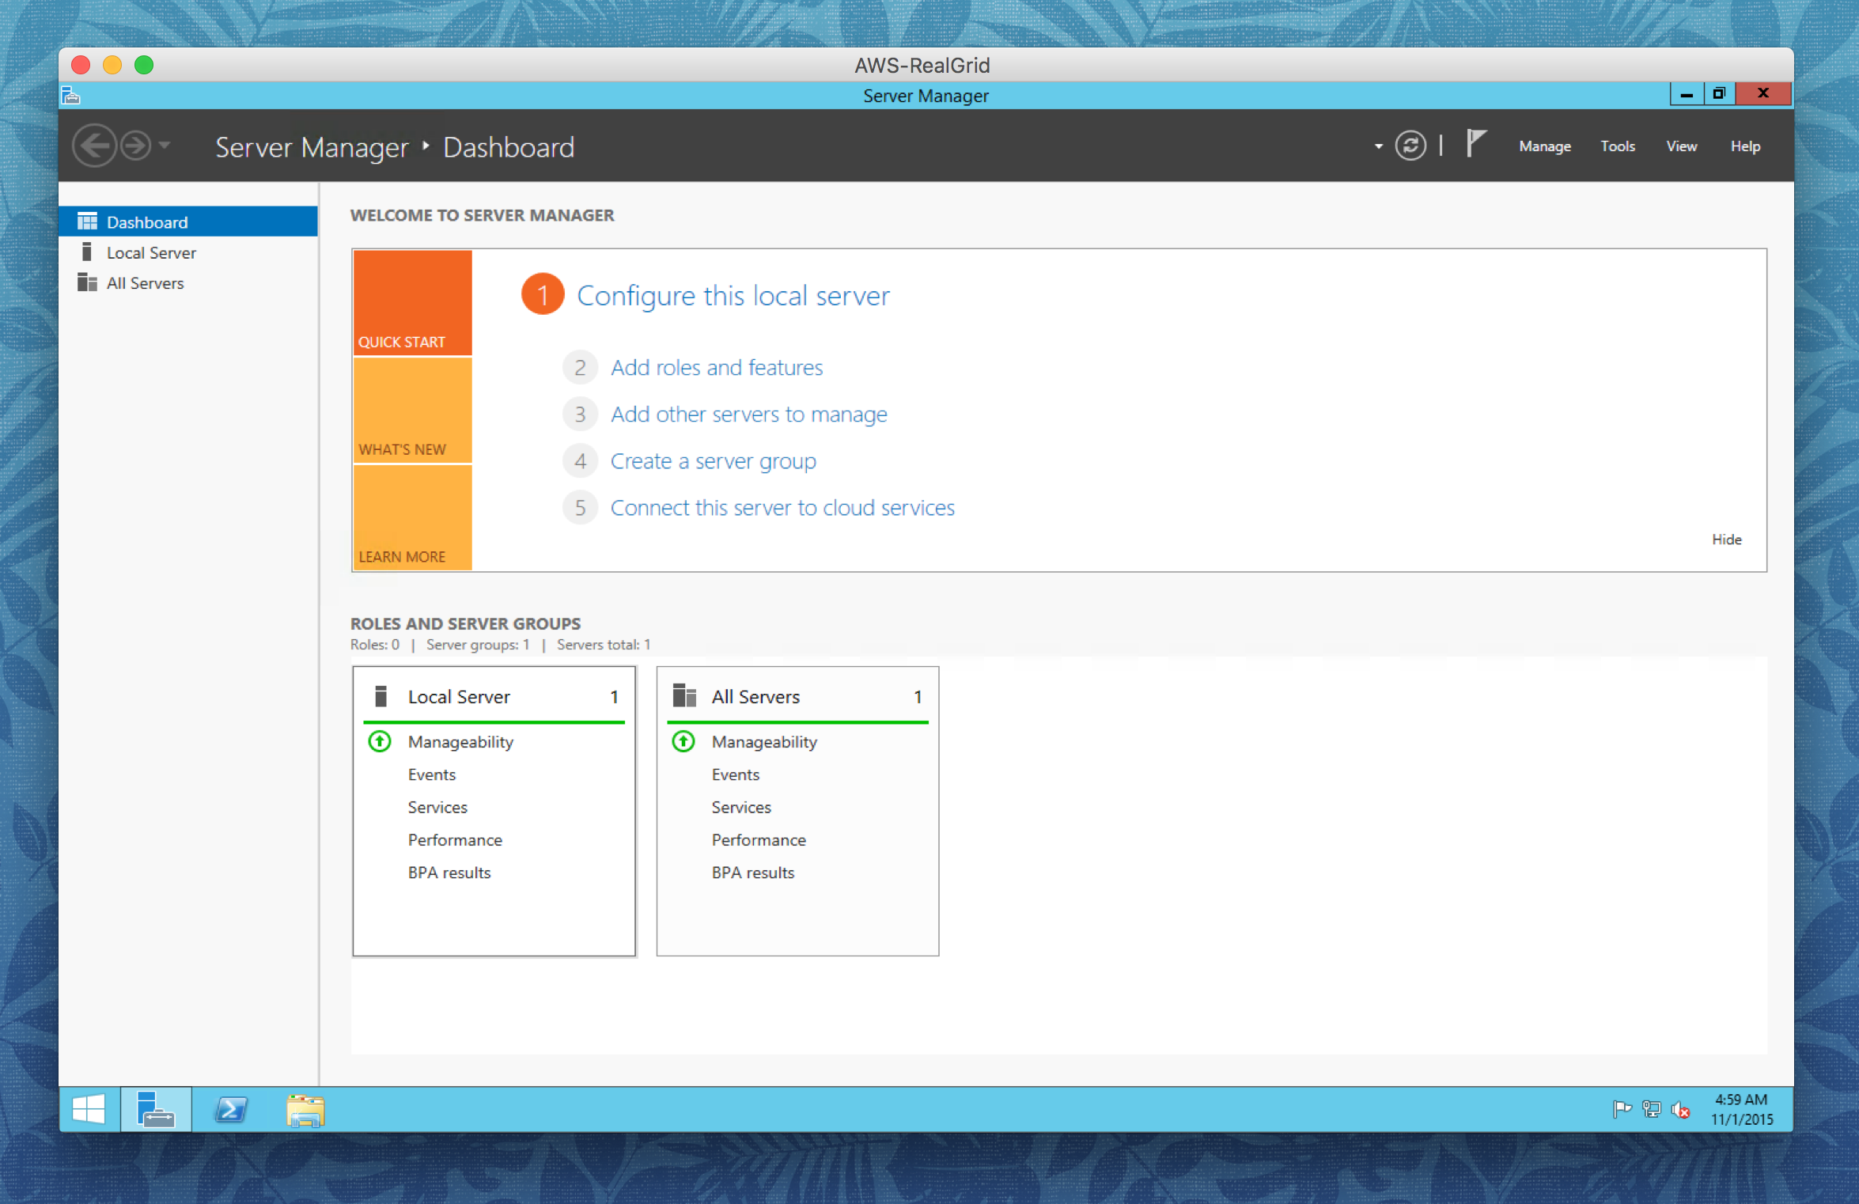Expand navigation history dropdown arrow
The image size is (1859, 1204).
click(x=165, y=146)
